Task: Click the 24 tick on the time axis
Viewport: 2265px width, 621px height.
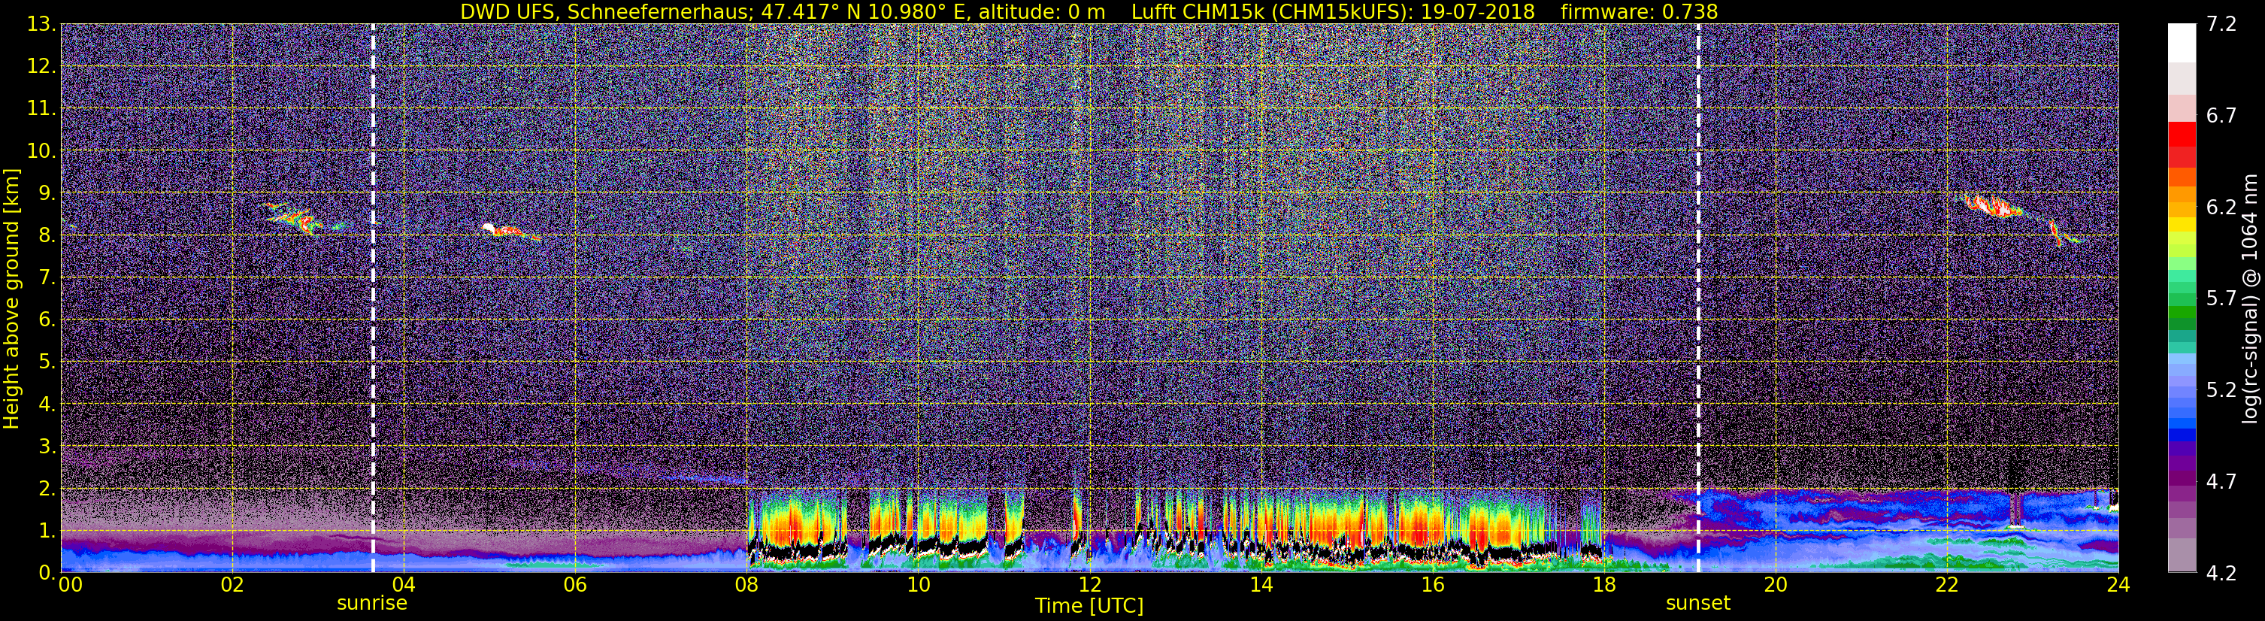Action: coord(2118,585)
